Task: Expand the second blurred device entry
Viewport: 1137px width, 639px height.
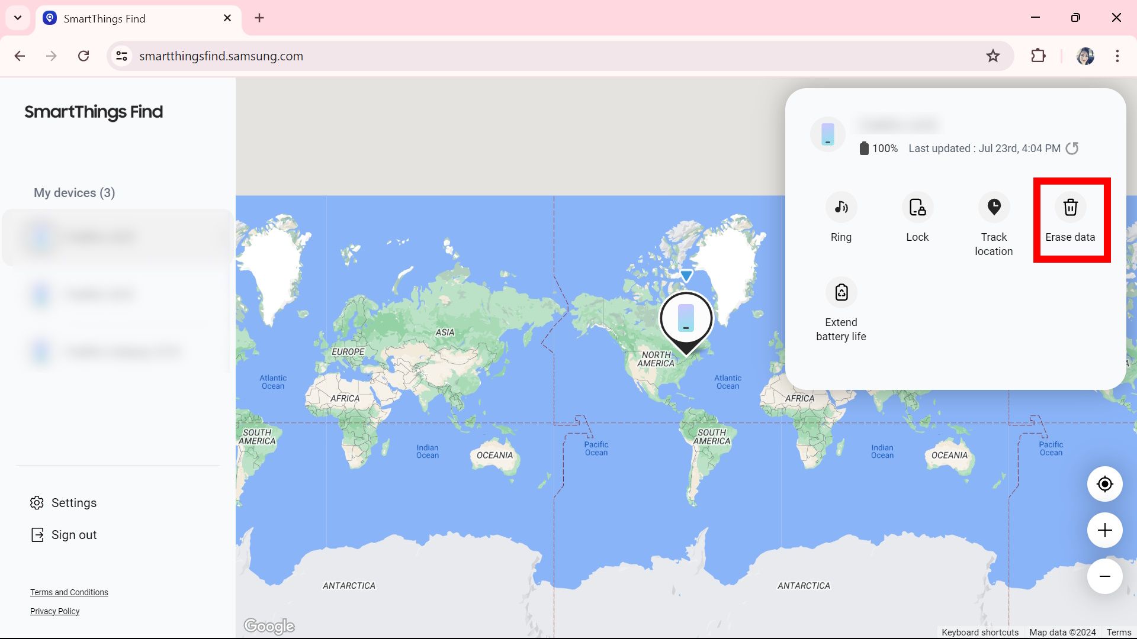Action: pos(117,294)
